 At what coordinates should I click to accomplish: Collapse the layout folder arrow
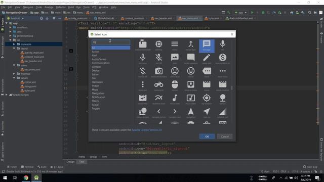(14, 49)
